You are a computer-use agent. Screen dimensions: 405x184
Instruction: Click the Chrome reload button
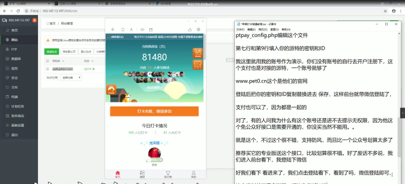[x=18, y=11]
